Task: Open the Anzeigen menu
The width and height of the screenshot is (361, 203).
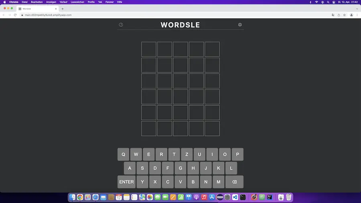Action: coord(51,2)
